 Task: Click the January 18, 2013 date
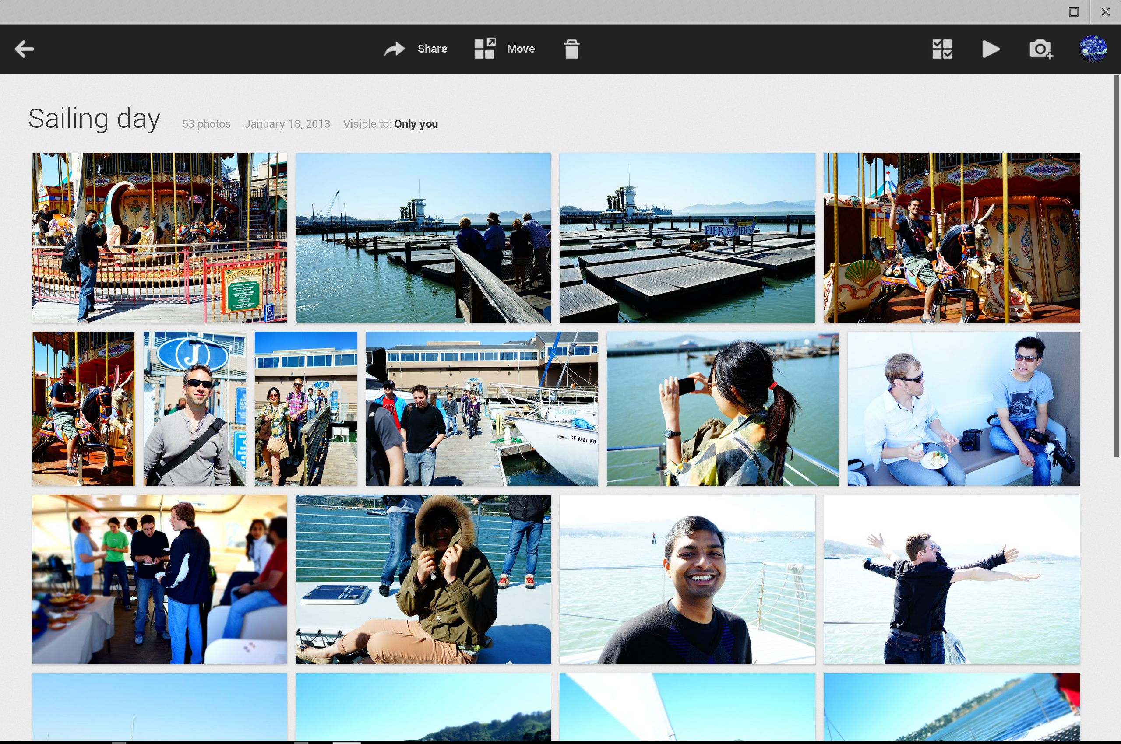(287, 124)
